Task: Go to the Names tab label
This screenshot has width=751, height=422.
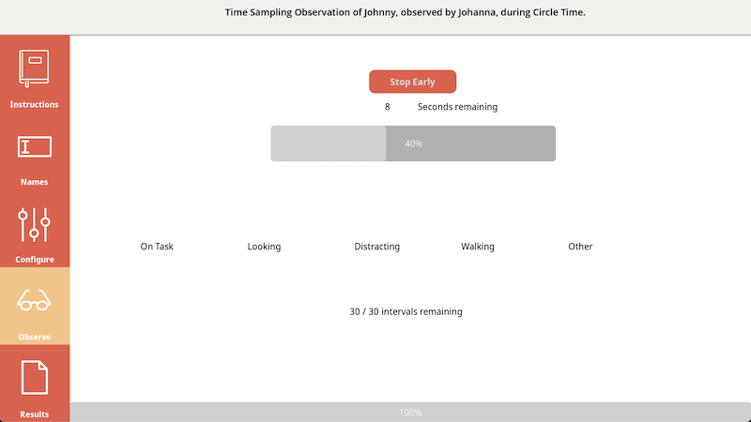Action: pyautogui.click(x=35, y=182)
